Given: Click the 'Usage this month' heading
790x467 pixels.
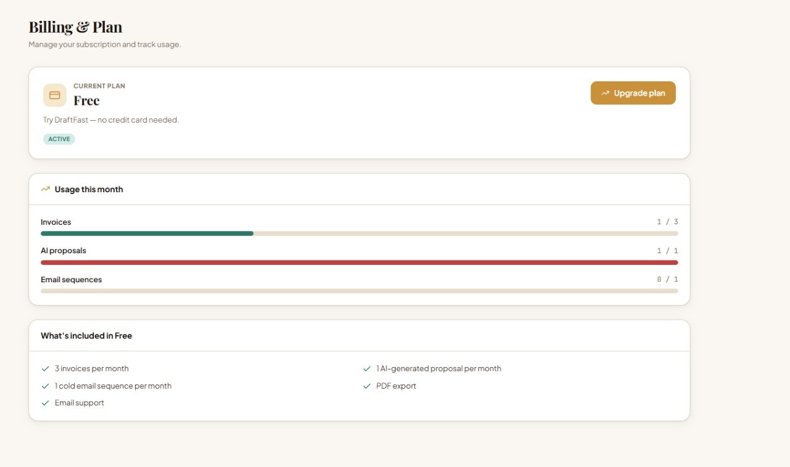Looking at the screenshot, I should coord(89,189).
